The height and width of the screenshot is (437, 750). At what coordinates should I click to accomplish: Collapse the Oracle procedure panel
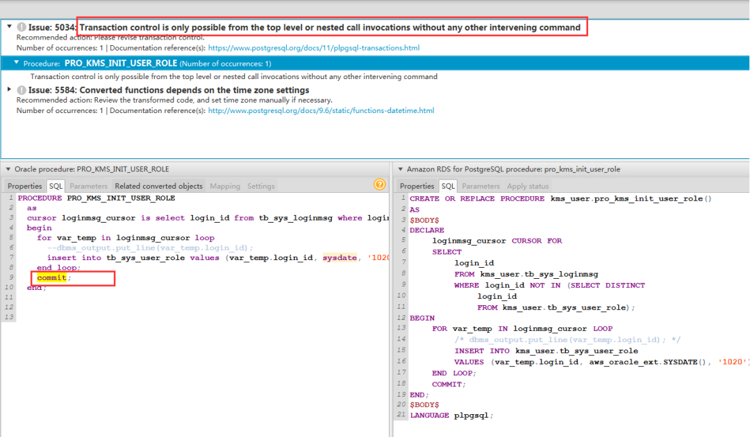coord(8,169)
